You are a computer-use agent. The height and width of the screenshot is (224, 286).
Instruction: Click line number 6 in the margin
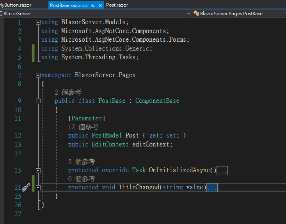click(20, 66)
